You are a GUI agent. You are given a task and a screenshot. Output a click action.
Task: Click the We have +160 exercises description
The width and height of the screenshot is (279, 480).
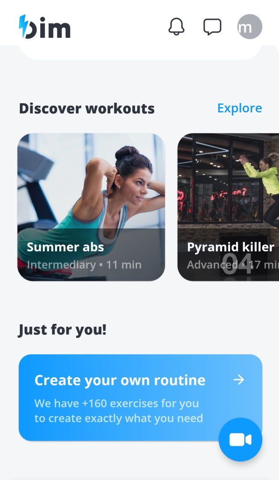click(x=118, y=411)
